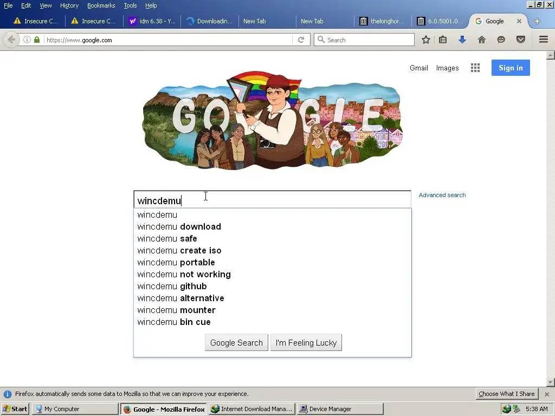The width and height of the screenshot is (555, 416).
Task: Click the Gmail link
Action: click(x=419, y=68)
